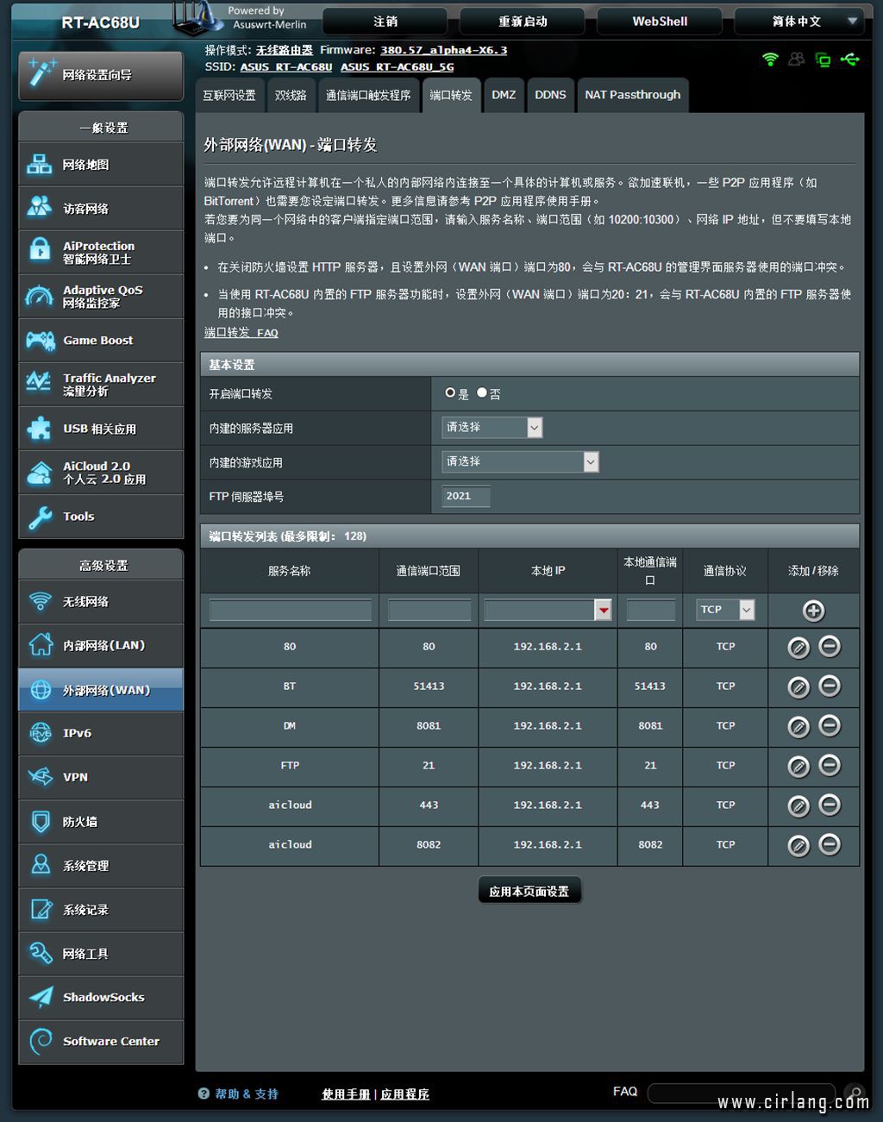883x1122 pixels.
Task: Delete the aicloud 8082 rule
Action: coord(830,844)
